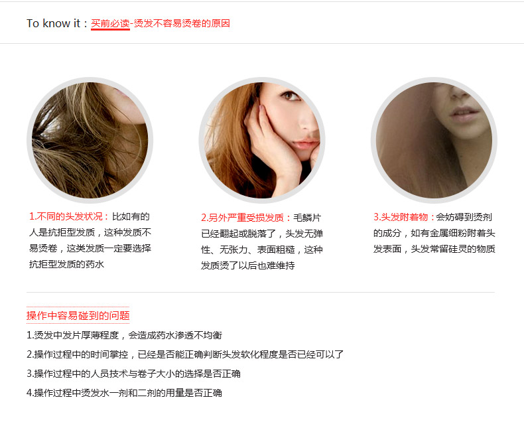
Task: Click the 操作中容易碰到的问题 section heading
Action: click(x=78, y=315)
